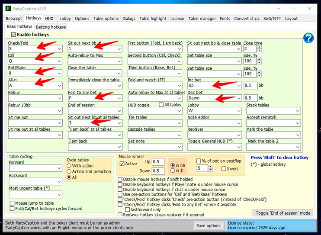Image resolution: width=321 pixels, height=235 pixels.
Task: Click the PartyCaption app icon in title bar
Action: pyautogui.click(x=7, y=8)
